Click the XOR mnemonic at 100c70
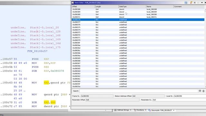 34,102
